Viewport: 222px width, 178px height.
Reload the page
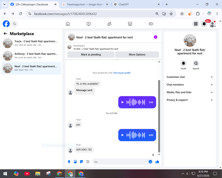tap(20, 14)
